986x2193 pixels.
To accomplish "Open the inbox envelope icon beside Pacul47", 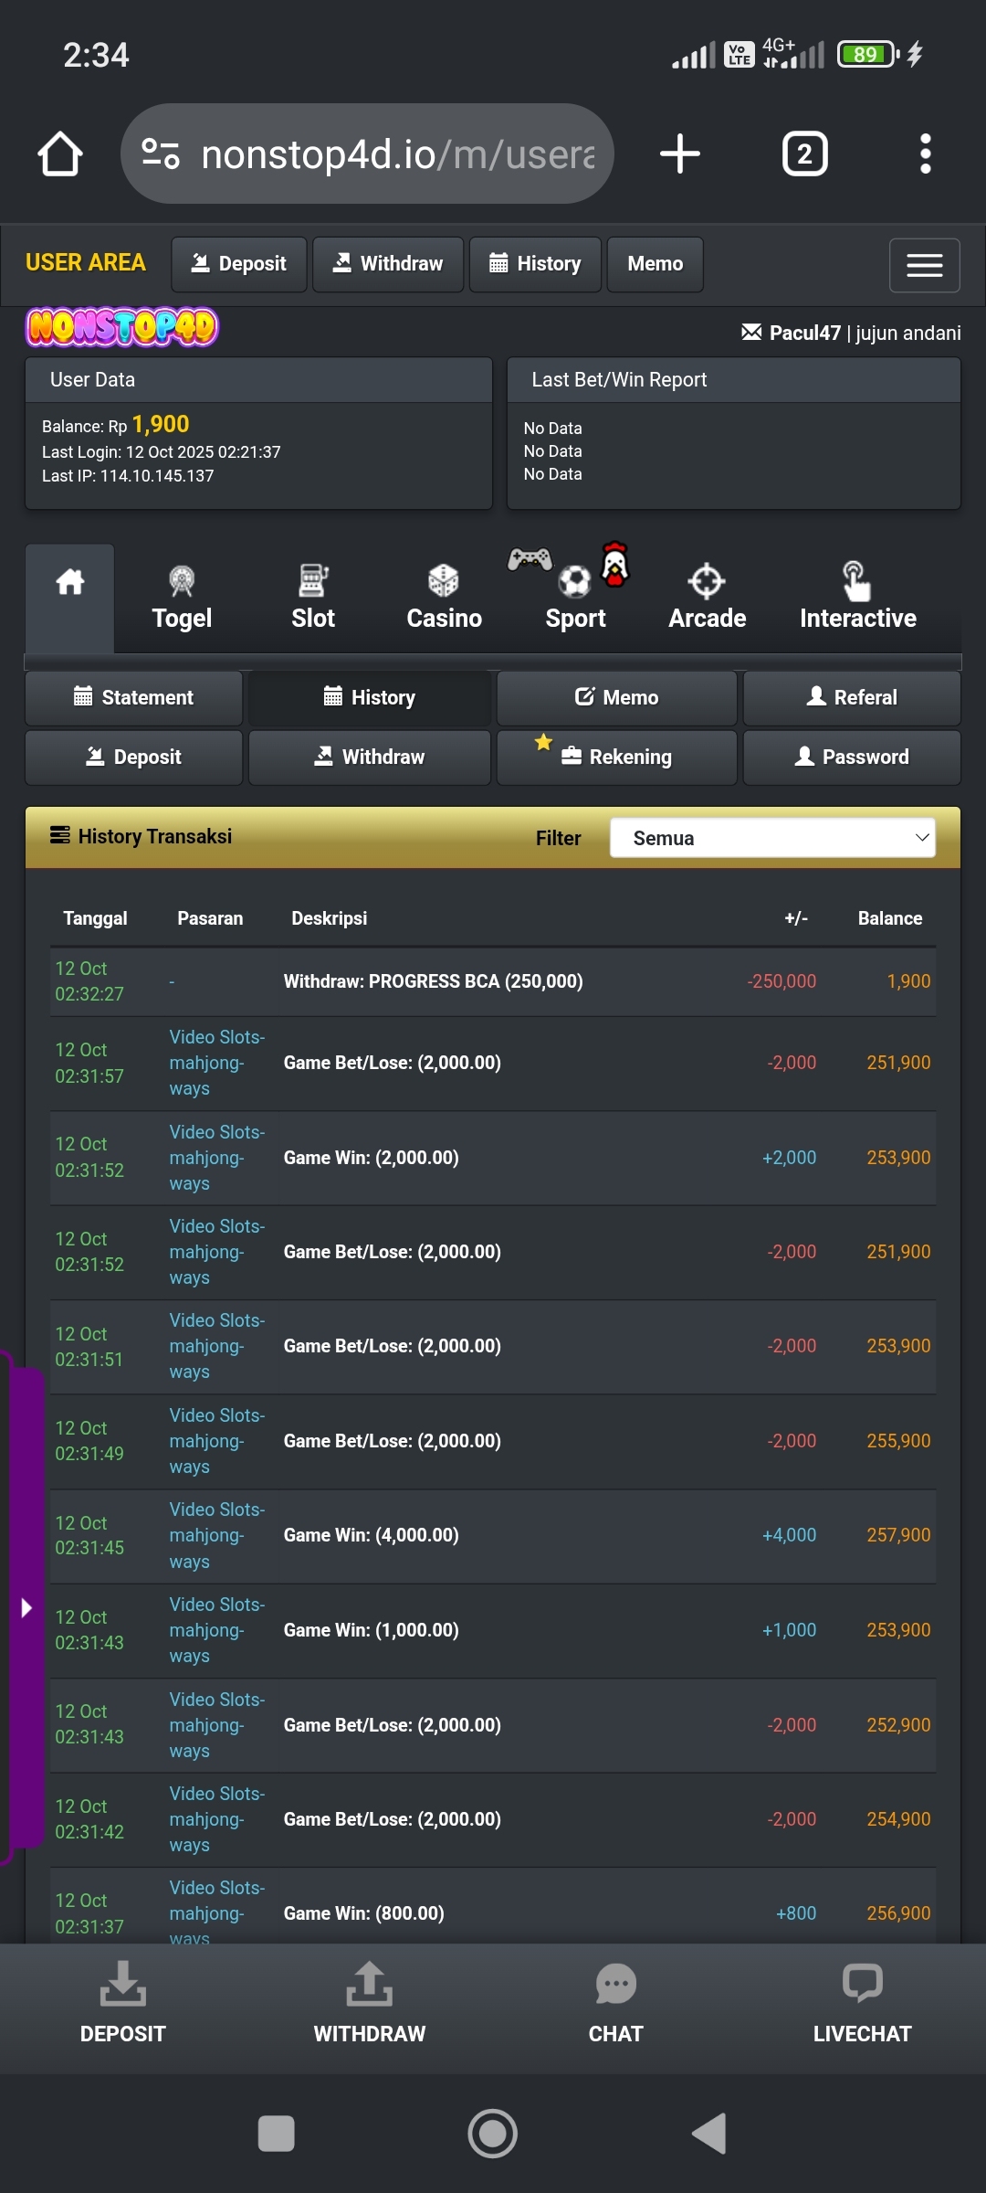I will (x=751, y=332).
